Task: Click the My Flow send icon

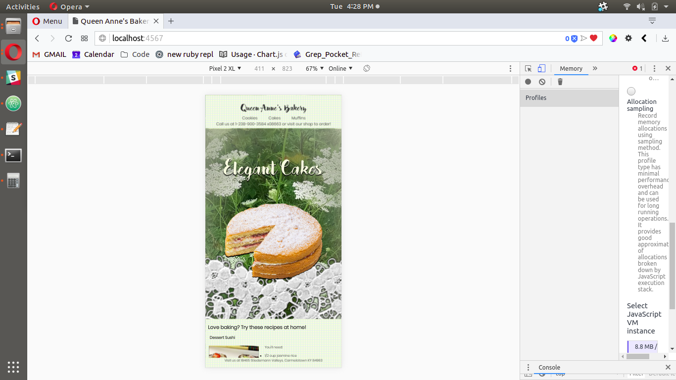Action: (584, 39)
